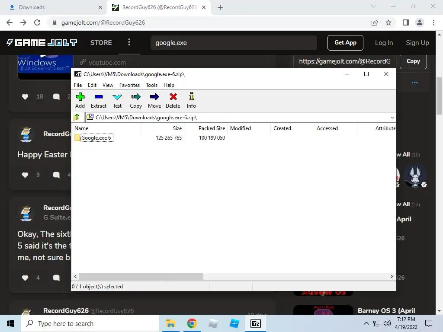Open the Info tool in 7-Zip
The image size is (443, 332).
point(191,100)
